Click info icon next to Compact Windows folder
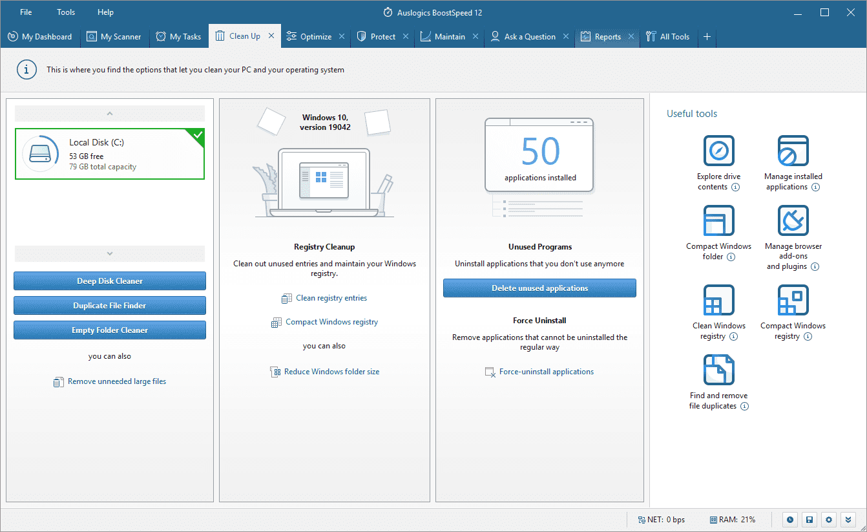The height and width of the screenshot is (532, 867). [731, 257]
